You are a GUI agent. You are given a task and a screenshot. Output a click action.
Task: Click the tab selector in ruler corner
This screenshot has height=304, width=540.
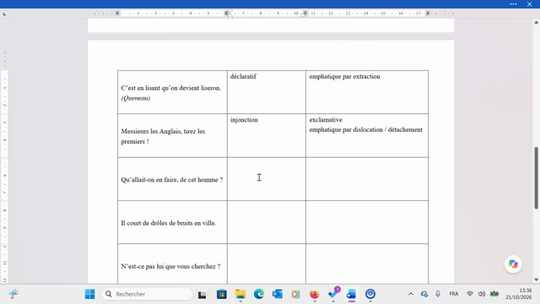[x=4, y=14]
